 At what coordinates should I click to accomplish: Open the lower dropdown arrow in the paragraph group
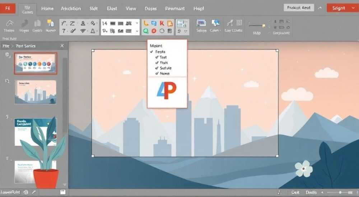[x=137, y=31]
